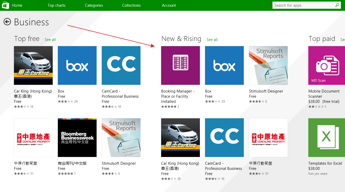Open the Box tile in New & Rising

224,65
